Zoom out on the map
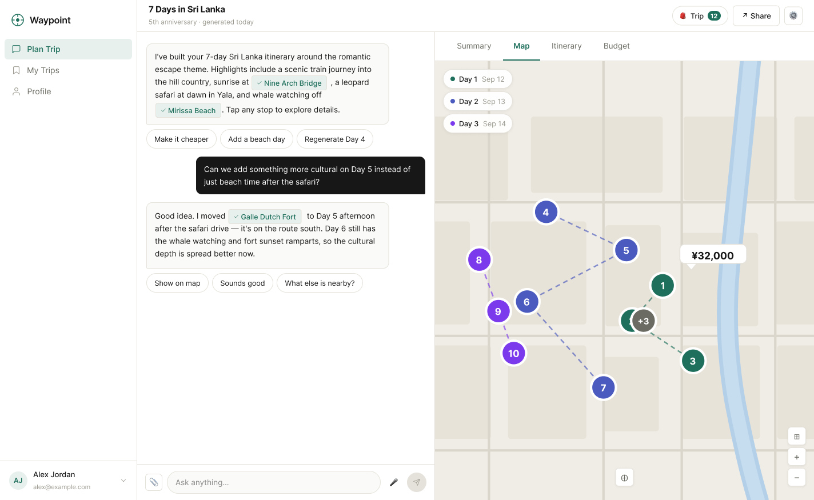 coord(797,478)
